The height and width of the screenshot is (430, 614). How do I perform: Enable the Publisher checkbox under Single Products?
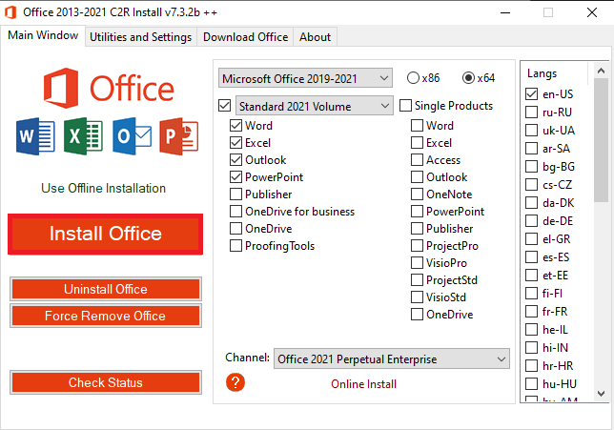[417, 229]
